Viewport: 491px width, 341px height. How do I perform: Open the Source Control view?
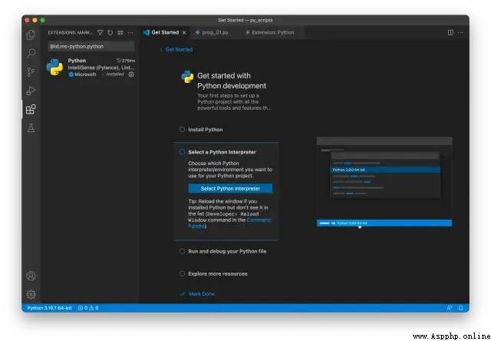pyautogui.click(x=31, y=72)
